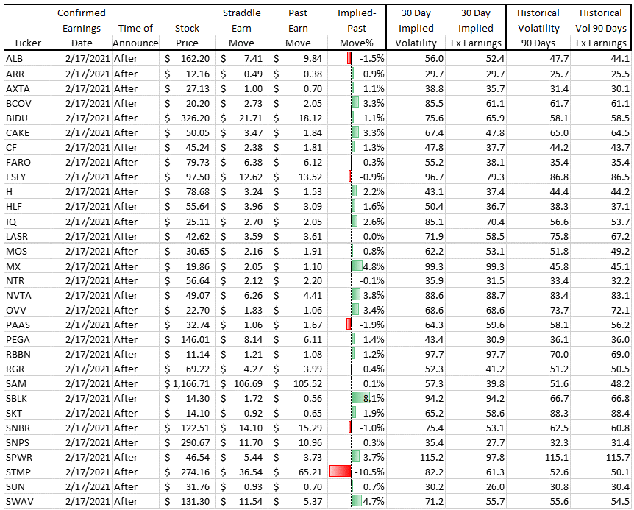The image size is (634, 510).
Task: Select CF straddle earn move 2.38
Action: tap(241, 148)
